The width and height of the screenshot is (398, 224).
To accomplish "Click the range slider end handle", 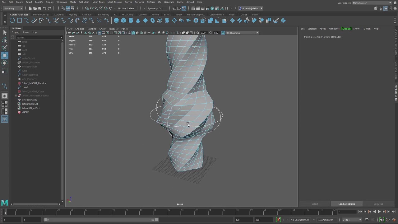I will [x=157, y=220].
